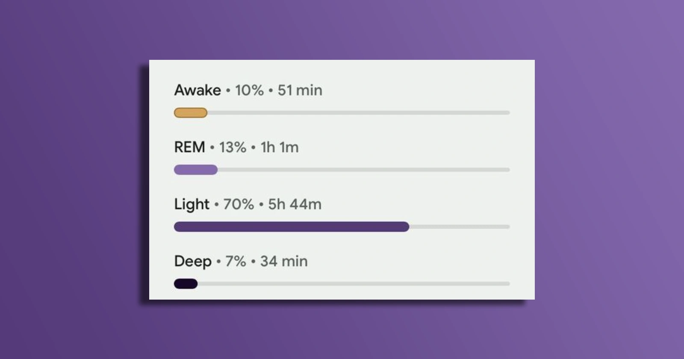Click the 10% Awake percentage text
The image size is (684, 359).
click(249, 90)
